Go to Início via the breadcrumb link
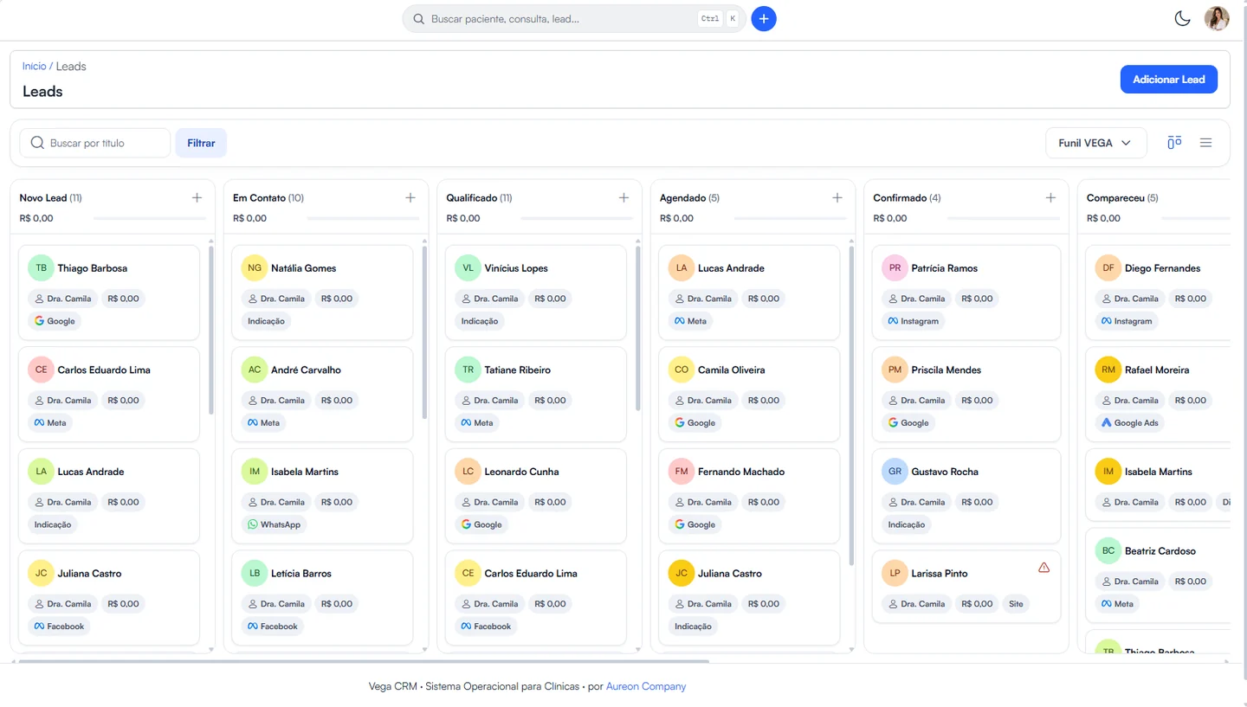 pyautogui.click(x=35, y=67)
